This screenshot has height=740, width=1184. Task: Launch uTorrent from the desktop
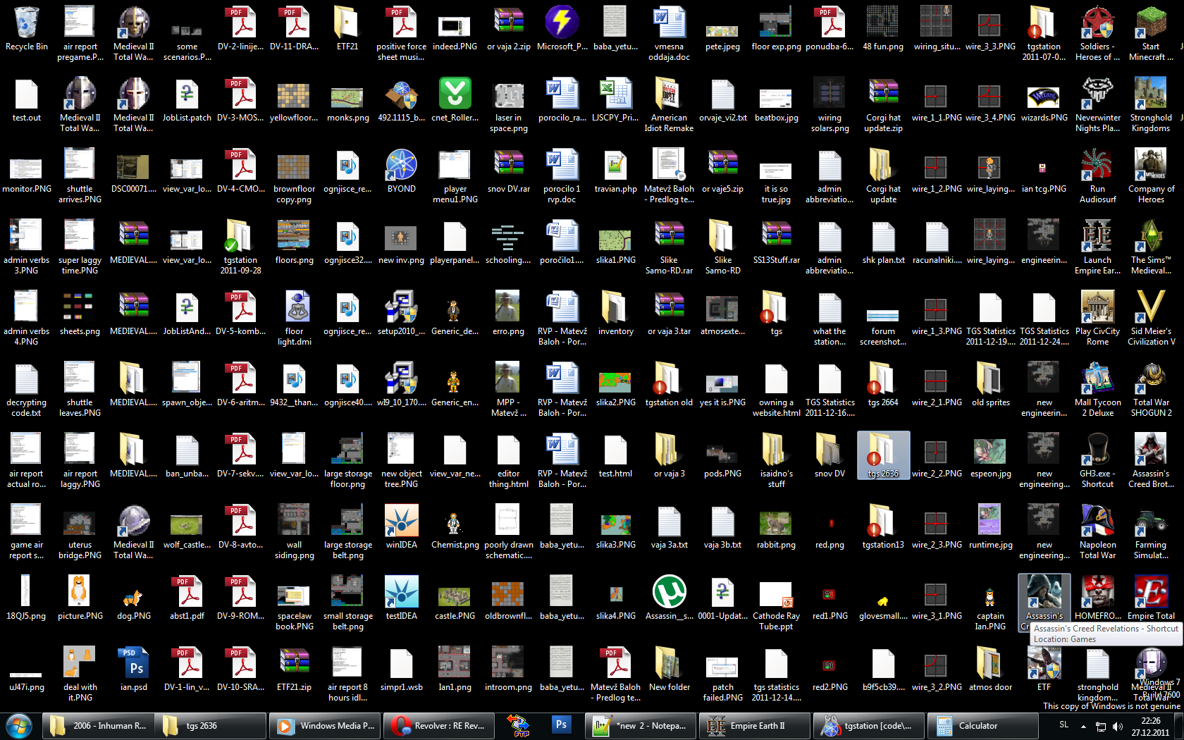click(x=669, y=592)
